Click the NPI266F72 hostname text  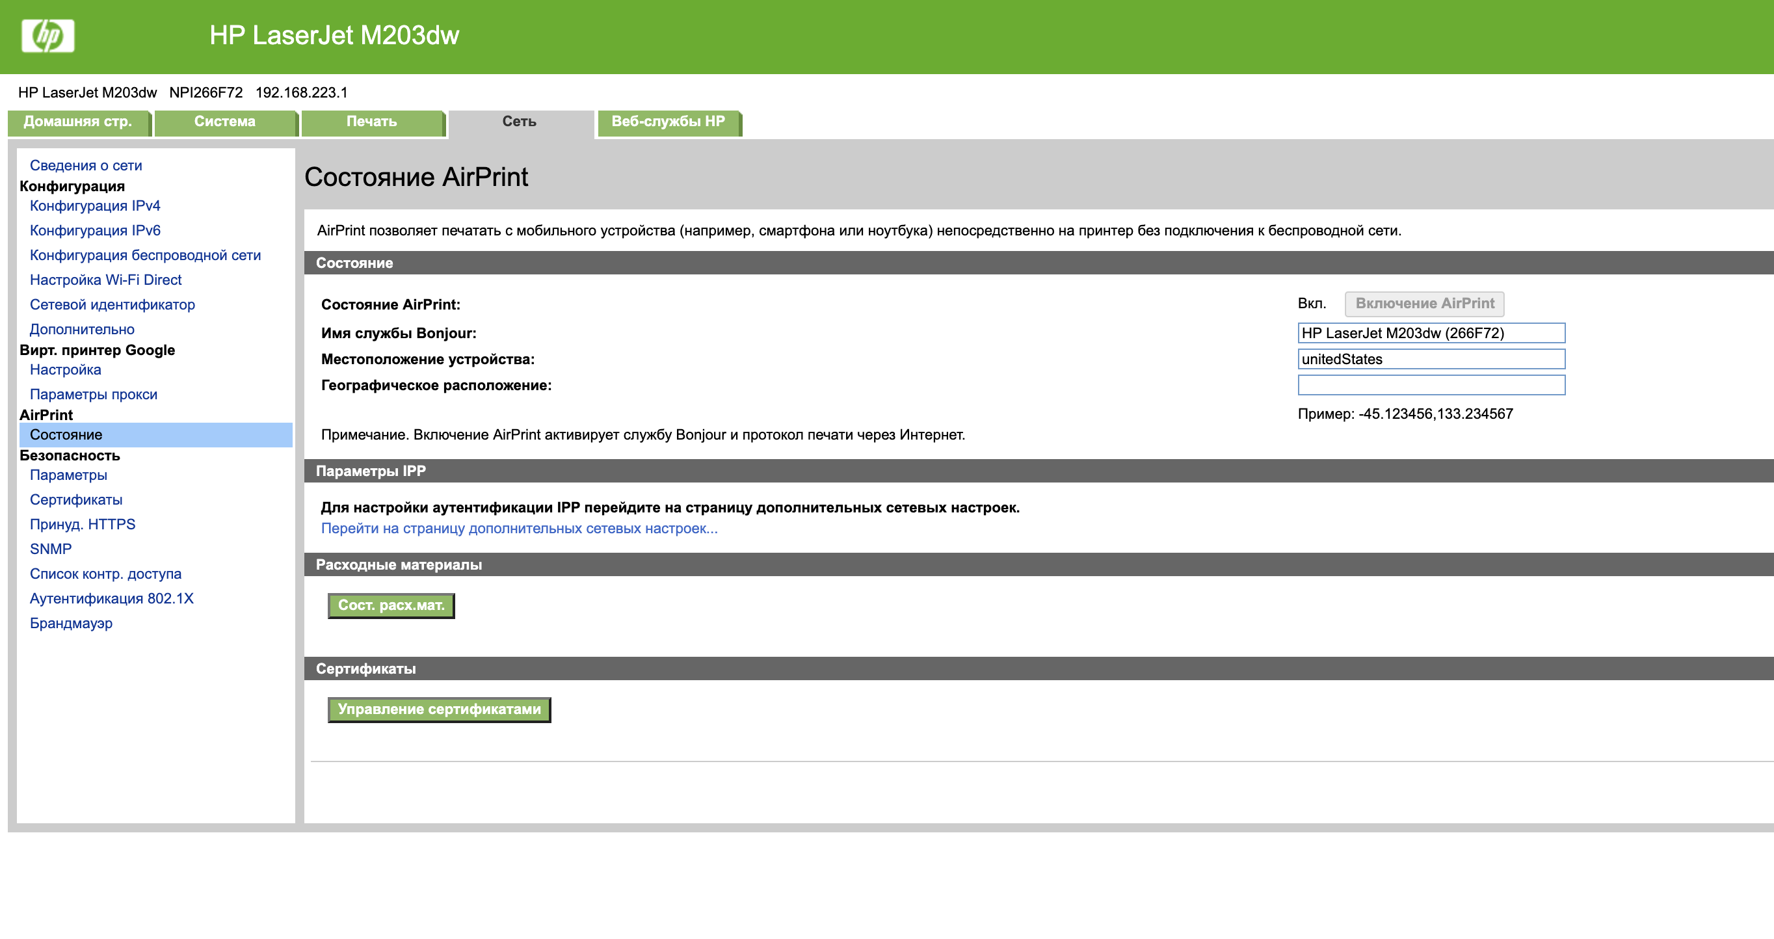click(x=206, y=92)
